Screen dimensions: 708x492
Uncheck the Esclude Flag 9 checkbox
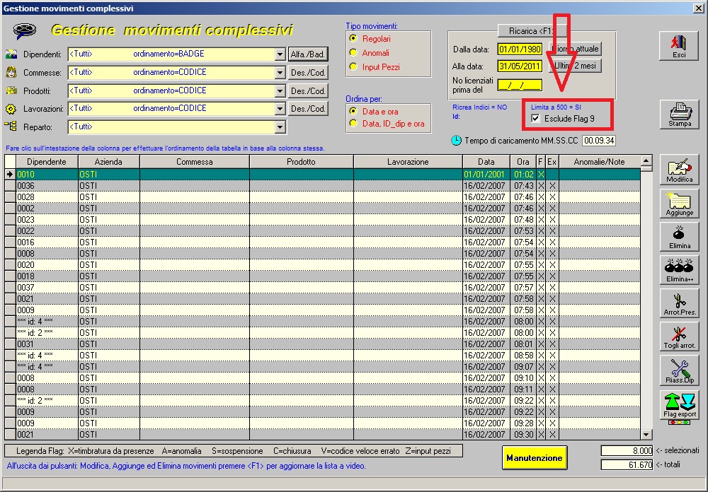536,119
